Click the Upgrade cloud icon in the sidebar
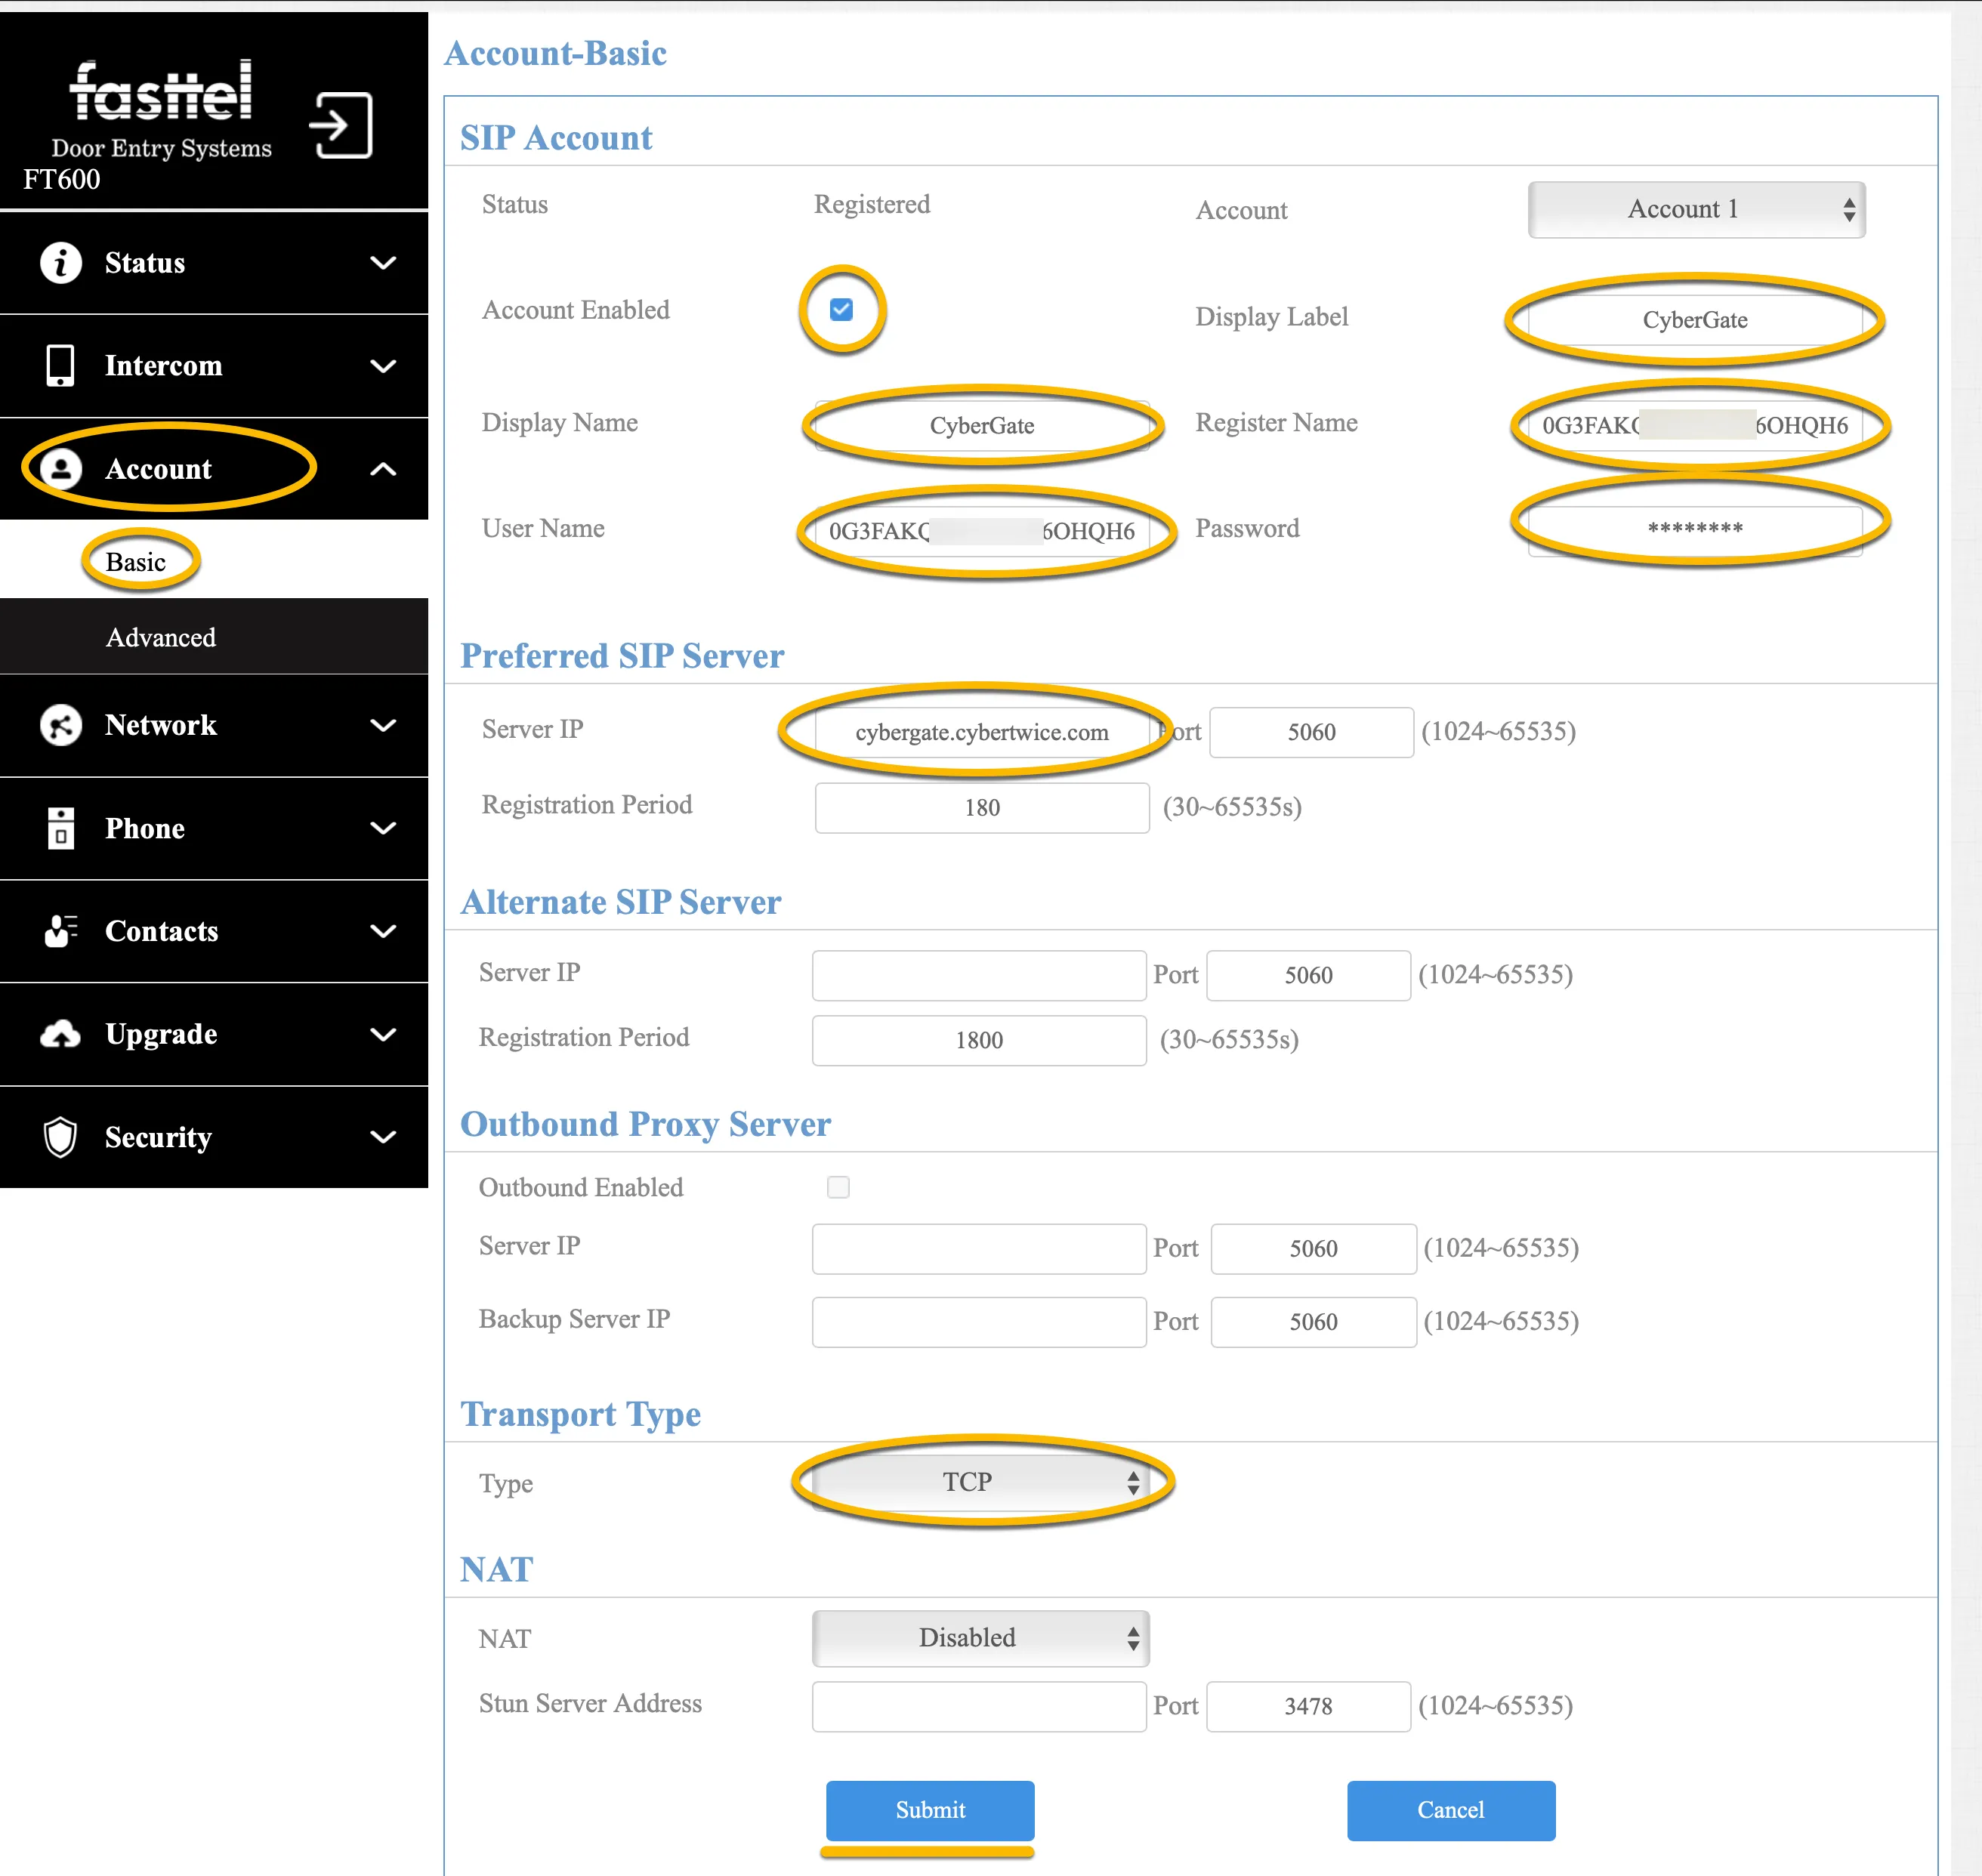 tap(61, 1034)
